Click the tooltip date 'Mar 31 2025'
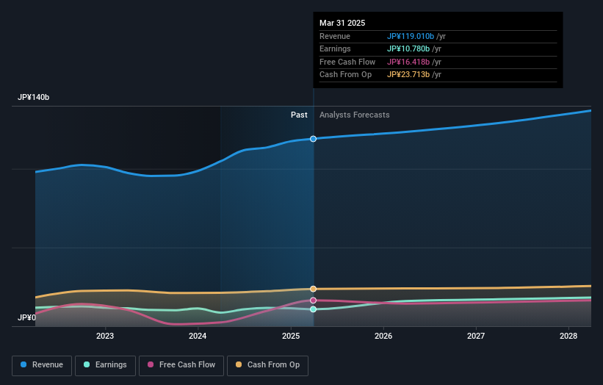The height and width of the screenshot is (385, 603). coord(342,23)
